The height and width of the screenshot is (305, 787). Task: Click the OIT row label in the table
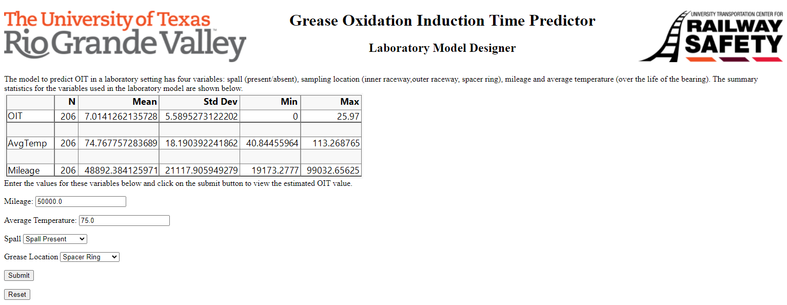14,116
